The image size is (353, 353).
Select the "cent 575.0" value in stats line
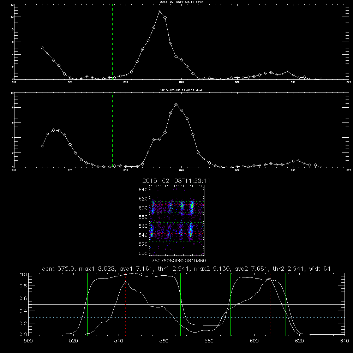58,269
